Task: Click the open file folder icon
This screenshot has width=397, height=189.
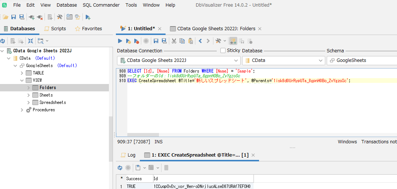Action: (6, 17)
